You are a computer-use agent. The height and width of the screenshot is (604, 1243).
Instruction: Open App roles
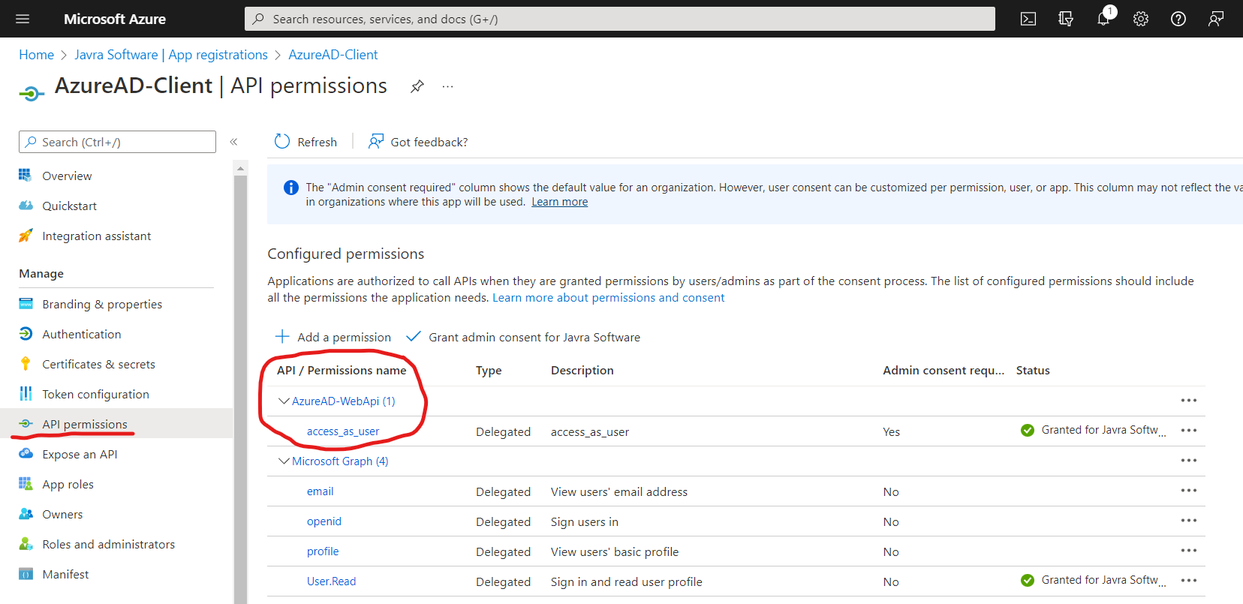[x=68, y=484]
